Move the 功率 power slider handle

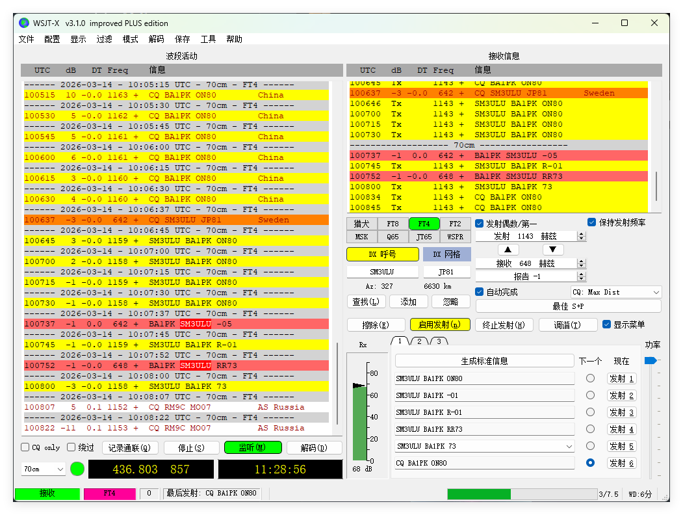[651, 360]
